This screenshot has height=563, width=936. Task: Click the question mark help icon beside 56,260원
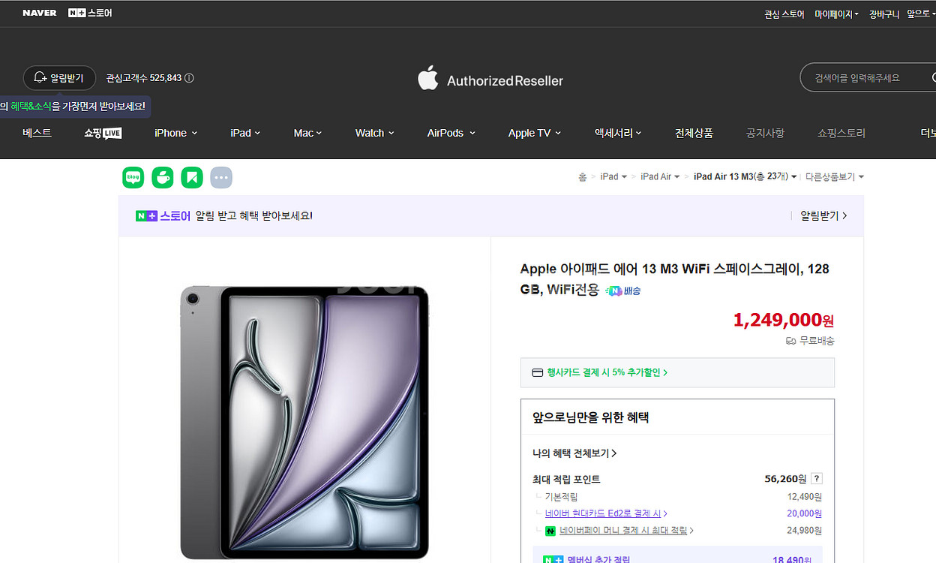(817, 479)
